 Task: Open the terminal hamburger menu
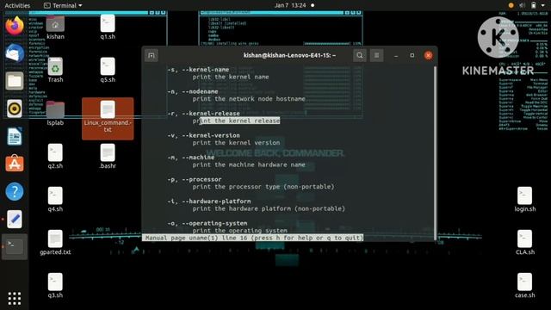point(376,55)
